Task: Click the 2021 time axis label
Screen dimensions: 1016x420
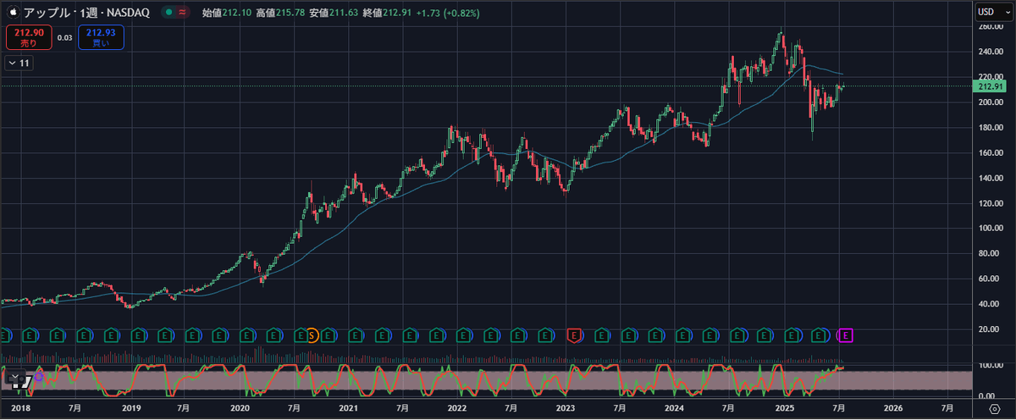Action: click(349, 408)
